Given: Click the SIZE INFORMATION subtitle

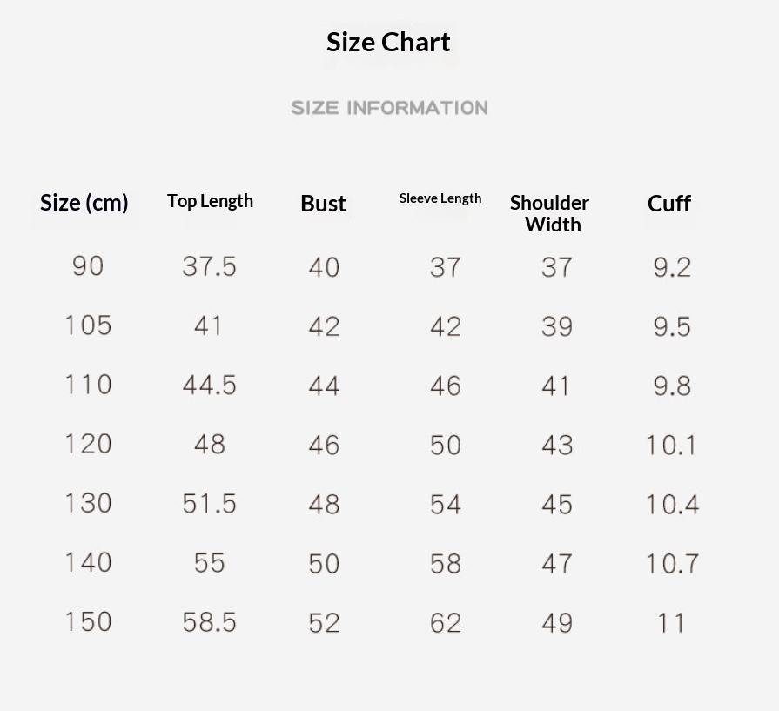Looking at the screenshot, I should pyautogui.click(x=389, y=108).
